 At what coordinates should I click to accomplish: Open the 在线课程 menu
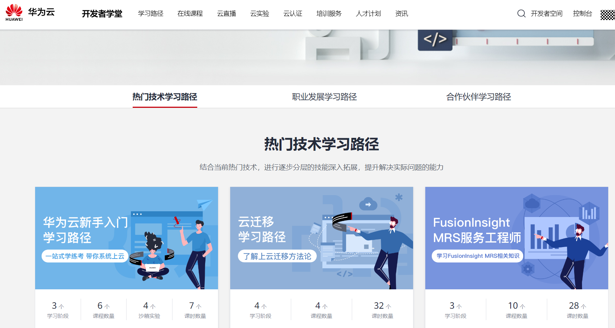tap(190, 14)
